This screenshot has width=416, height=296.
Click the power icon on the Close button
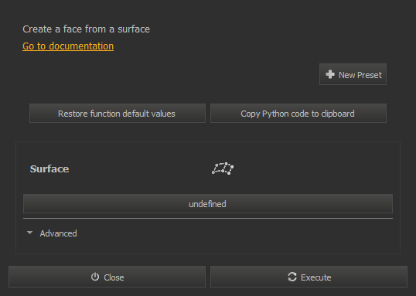point(95,277)
